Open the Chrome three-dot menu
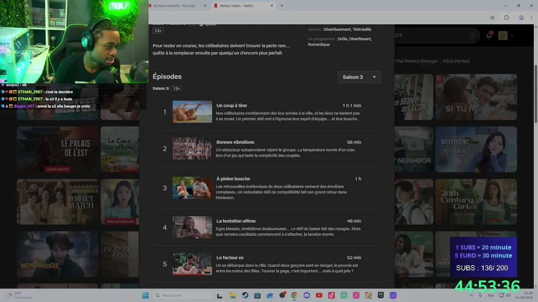The height and width of the screenshot is (302, 538). coord(532,18)
